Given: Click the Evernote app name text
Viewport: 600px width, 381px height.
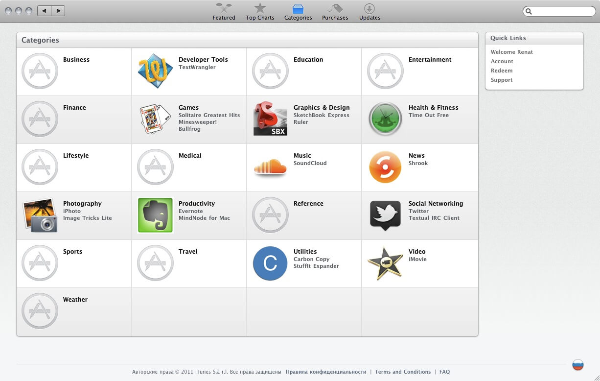Looking at the screenshot, I should pos(190,211).
